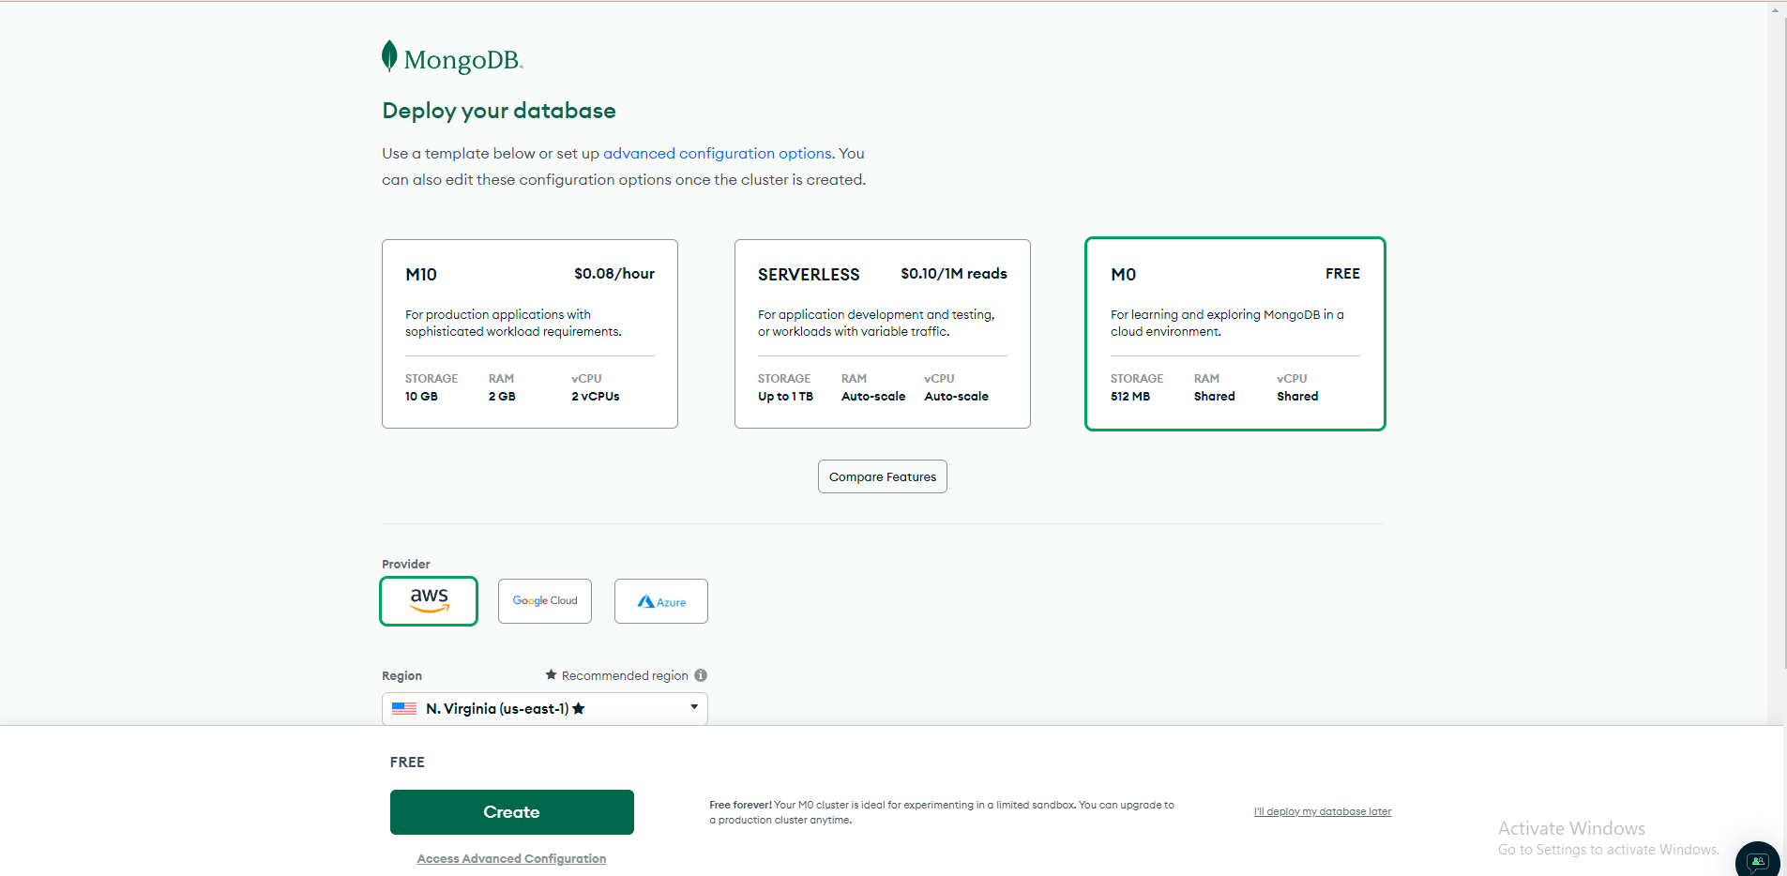The image size is (1787, 876).
Task: Click I'll deploy my database later
Action: coord(1323,811)
